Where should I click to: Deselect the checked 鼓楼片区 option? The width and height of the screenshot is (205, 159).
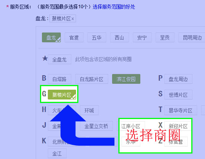(62, 95)
